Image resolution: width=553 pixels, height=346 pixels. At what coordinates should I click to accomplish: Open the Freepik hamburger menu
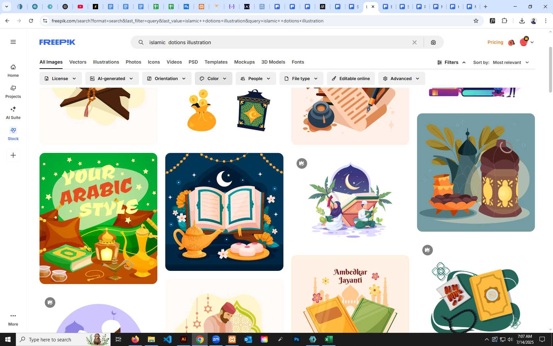pyautogui.click(x=13, y=42)
